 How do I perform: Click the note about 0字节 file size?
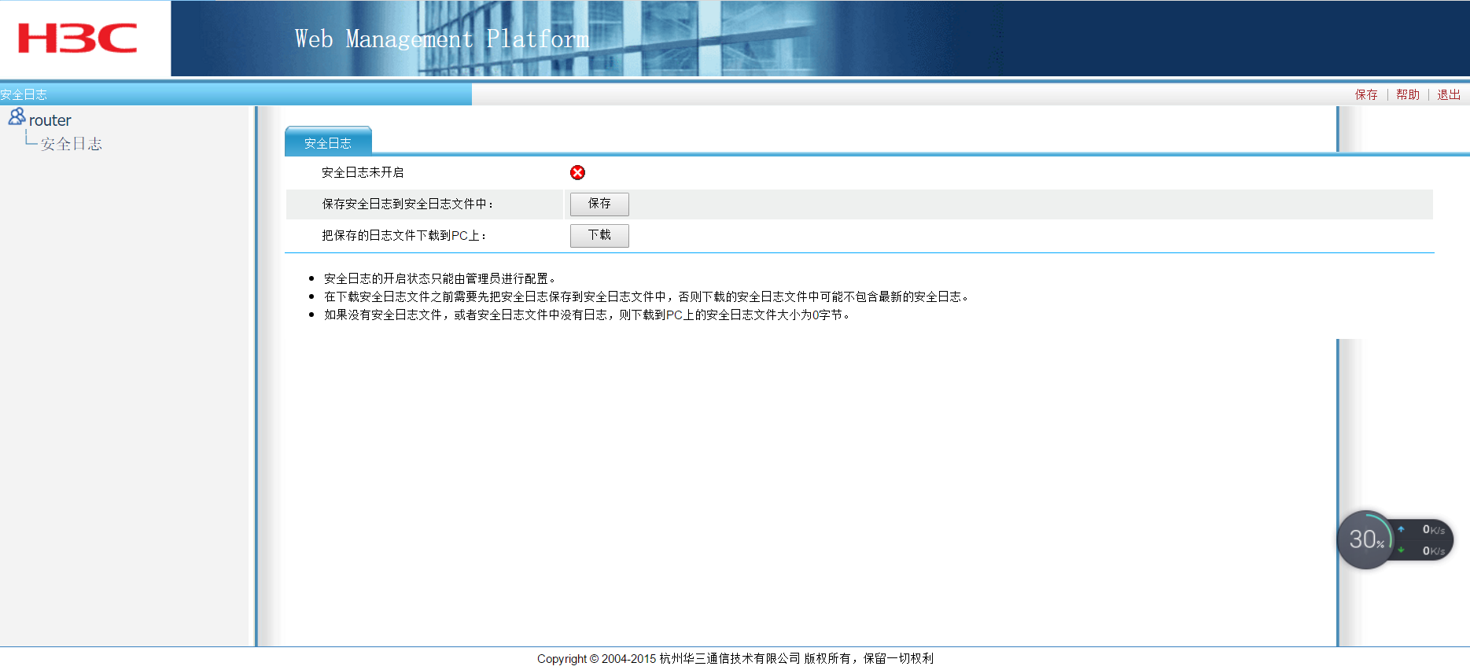tap(588, 315)
